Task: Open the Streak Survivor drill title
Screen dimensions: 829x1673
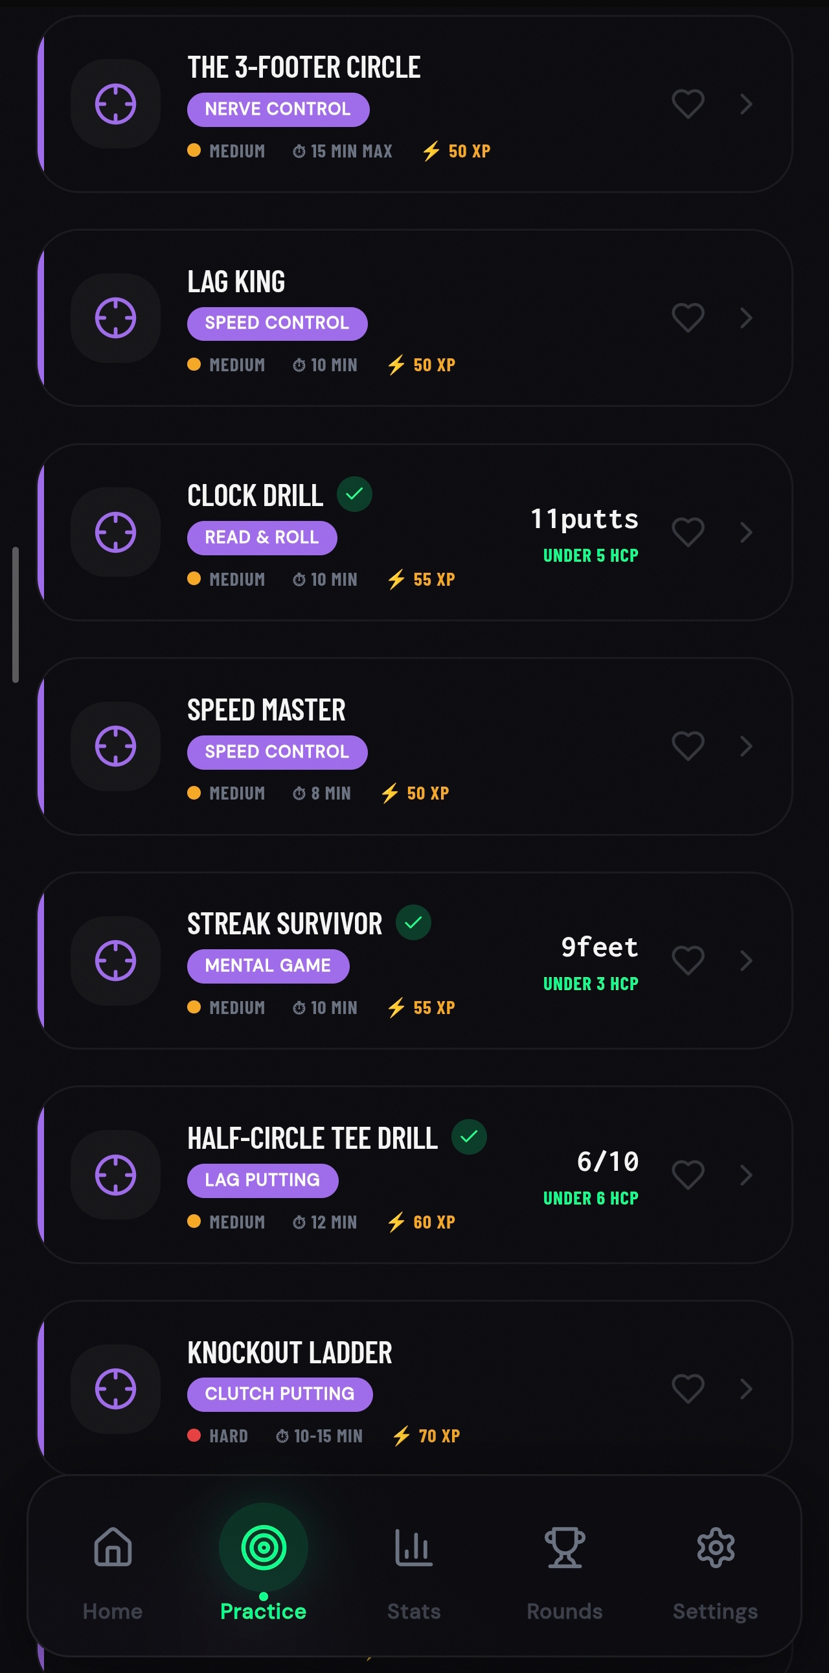Action: (284, 923)
